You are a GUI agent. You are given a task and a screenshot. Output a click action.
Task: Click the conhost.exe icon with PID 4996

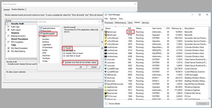(106, 53)
